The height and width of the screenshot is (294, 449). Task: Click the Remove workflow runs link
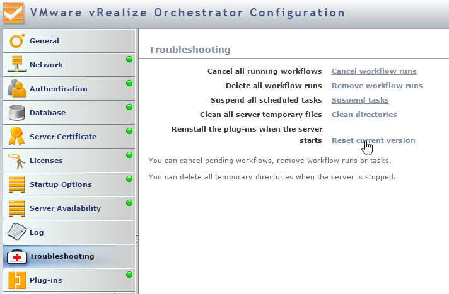[x=377, y=86]
